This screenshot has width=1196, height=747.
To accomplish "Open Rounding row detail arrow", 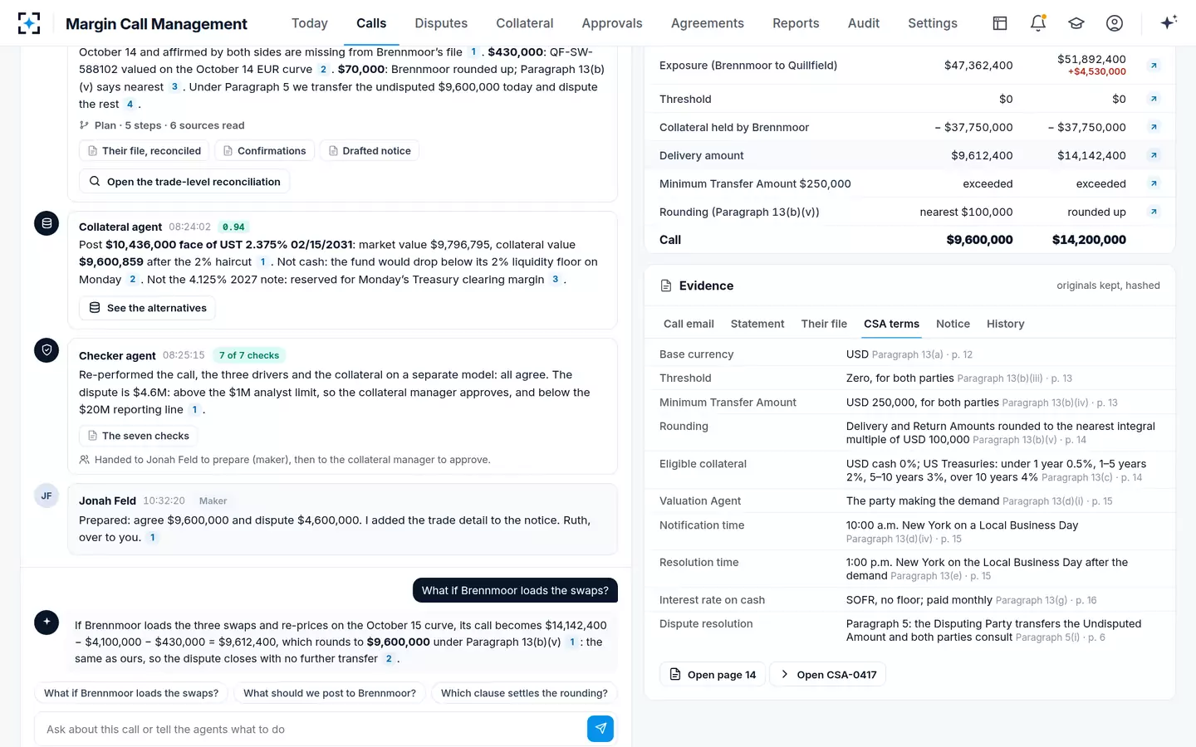I will (1154, 212).
